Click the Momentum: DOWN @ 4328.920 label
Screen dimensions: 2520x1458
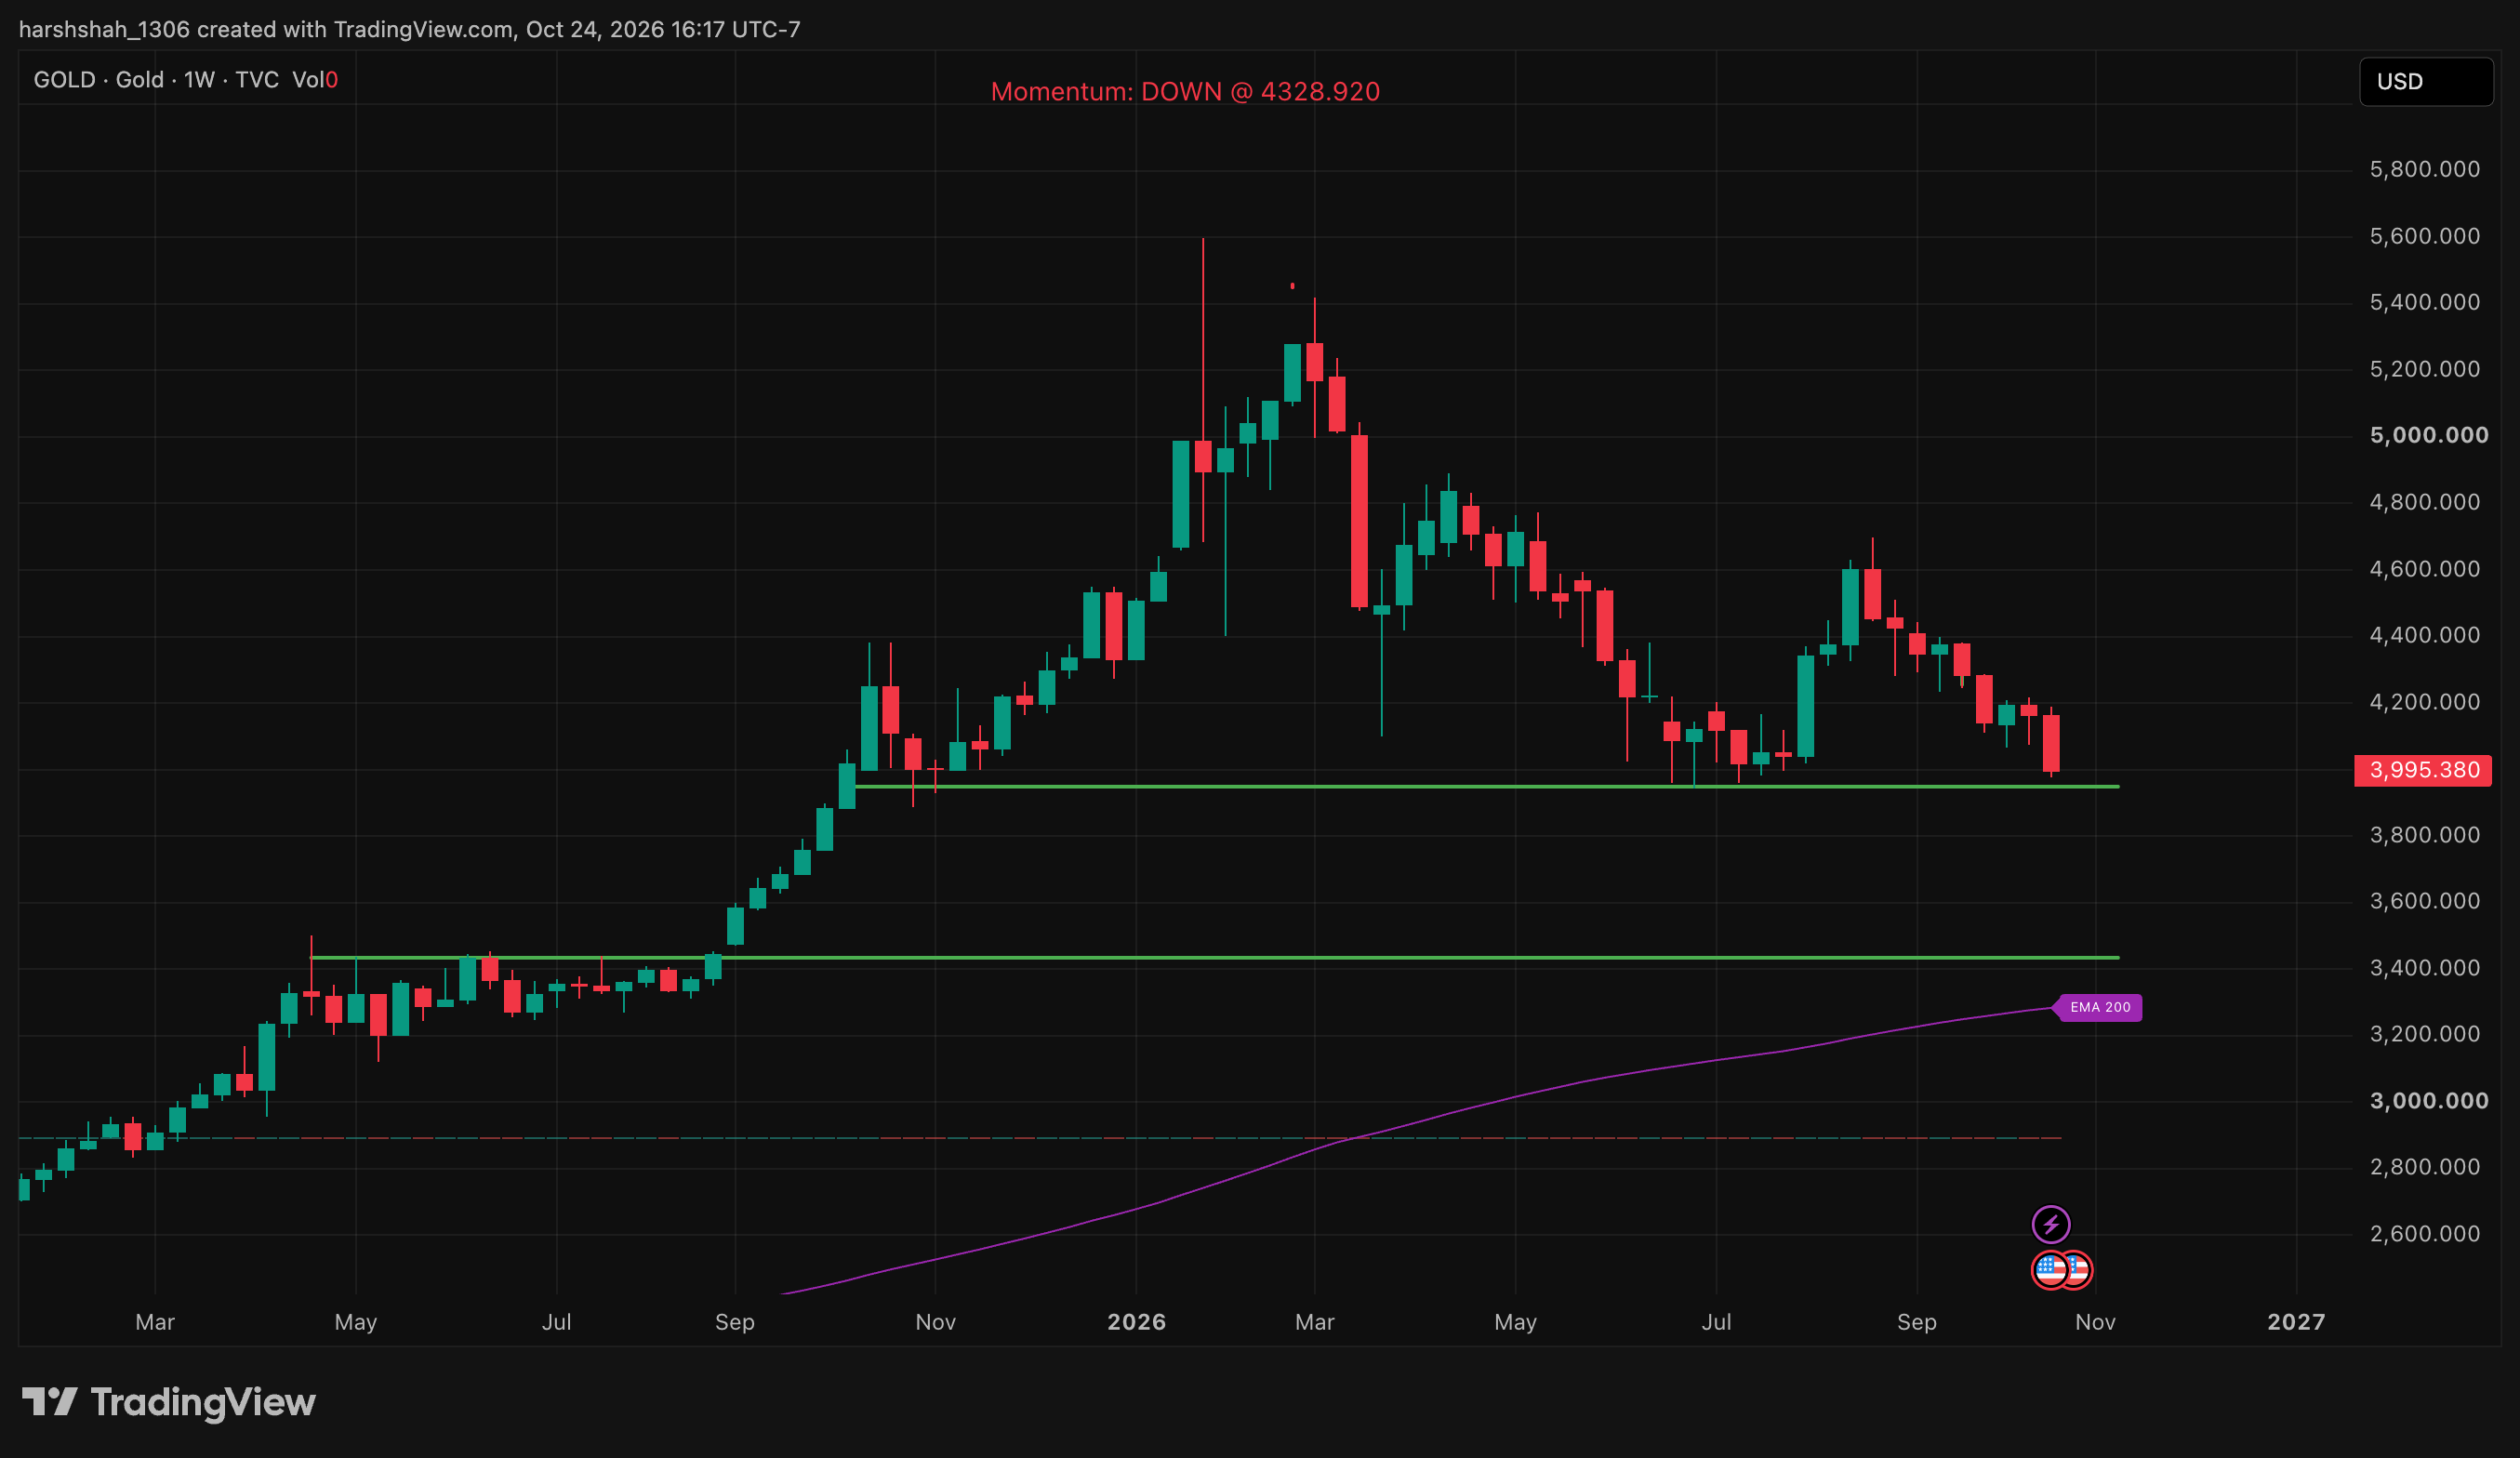[1184, 92]
